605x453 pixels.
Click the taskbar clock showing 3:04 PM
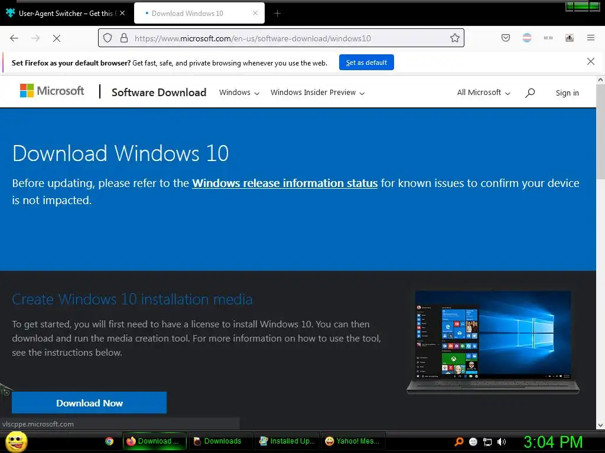click(553, 442)
